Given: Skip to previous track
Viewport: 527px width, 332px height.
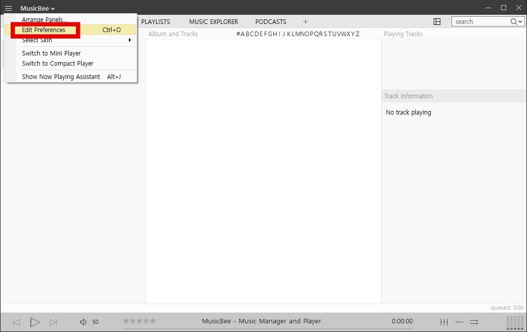Looking at the screenshot, I should click(x=16, y=322).
